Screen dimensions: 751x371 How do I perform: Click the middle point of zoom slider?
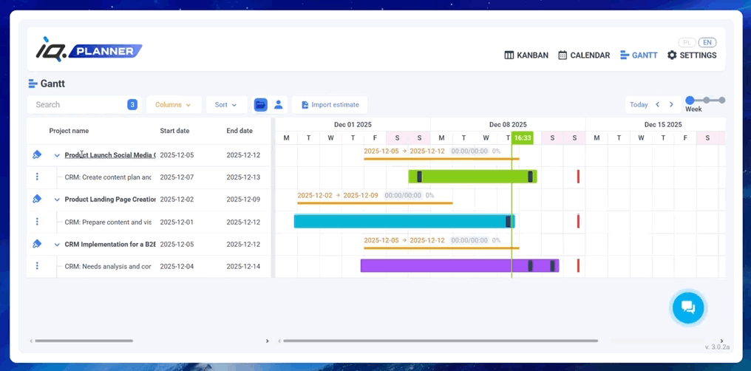point(707,100)
